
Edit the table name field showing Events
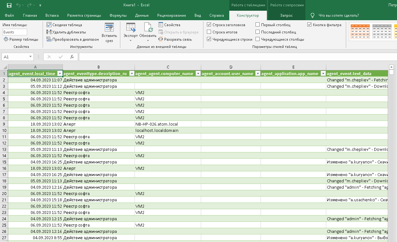[14, 32]
